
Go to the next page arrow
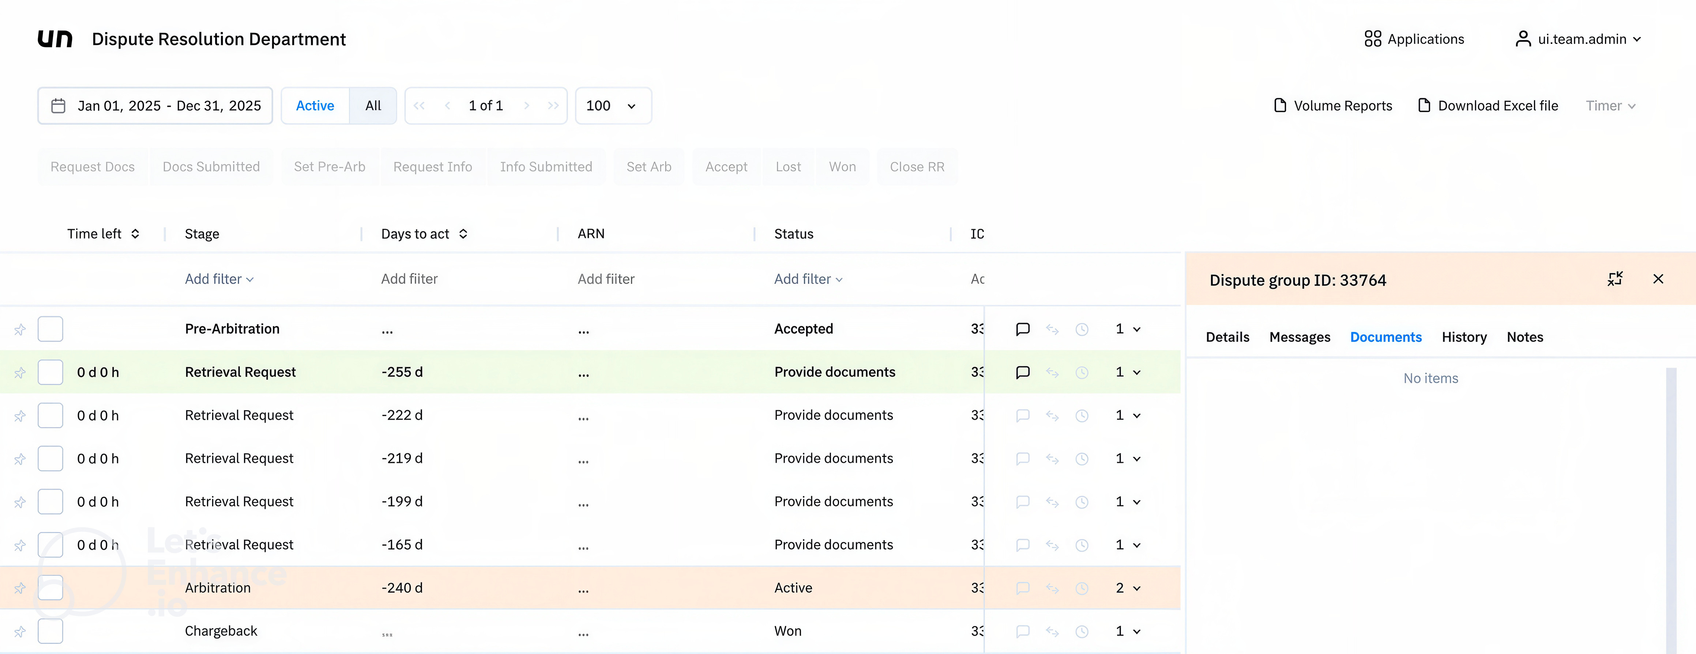[x=527, y=106]
